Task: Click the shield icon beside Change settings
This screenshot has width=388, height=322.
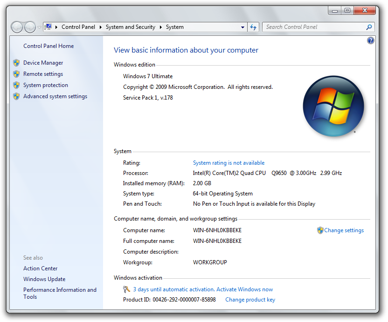Action: pyautogui.click(x=320, y=230)
